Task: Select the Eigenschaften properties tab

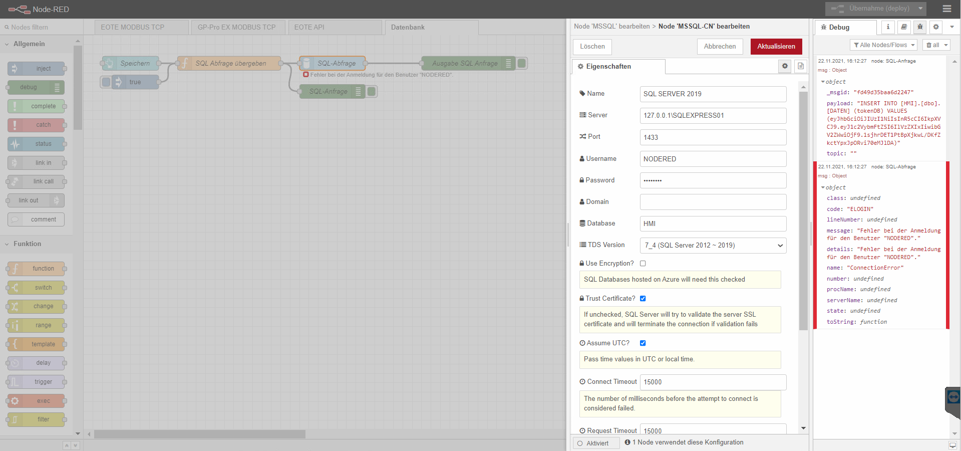Action: click(x=618, y=67)
